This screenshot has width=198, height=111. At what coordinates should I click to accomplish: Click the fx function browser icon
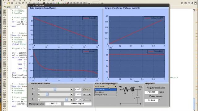coord(102,3)
